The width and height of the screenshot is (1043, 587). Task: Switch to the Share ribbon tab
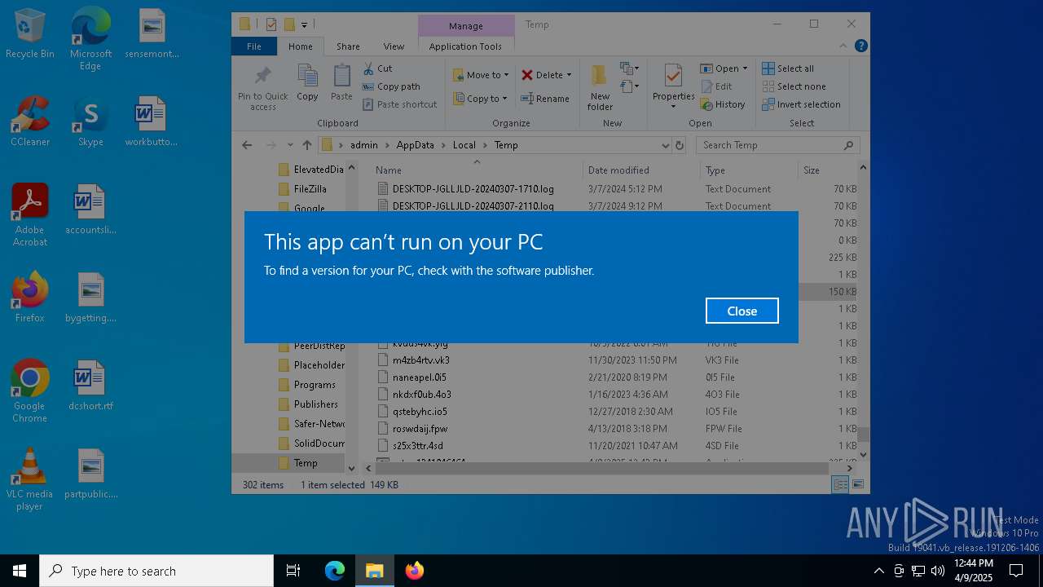pyautogui.click(x=348, y=46)
